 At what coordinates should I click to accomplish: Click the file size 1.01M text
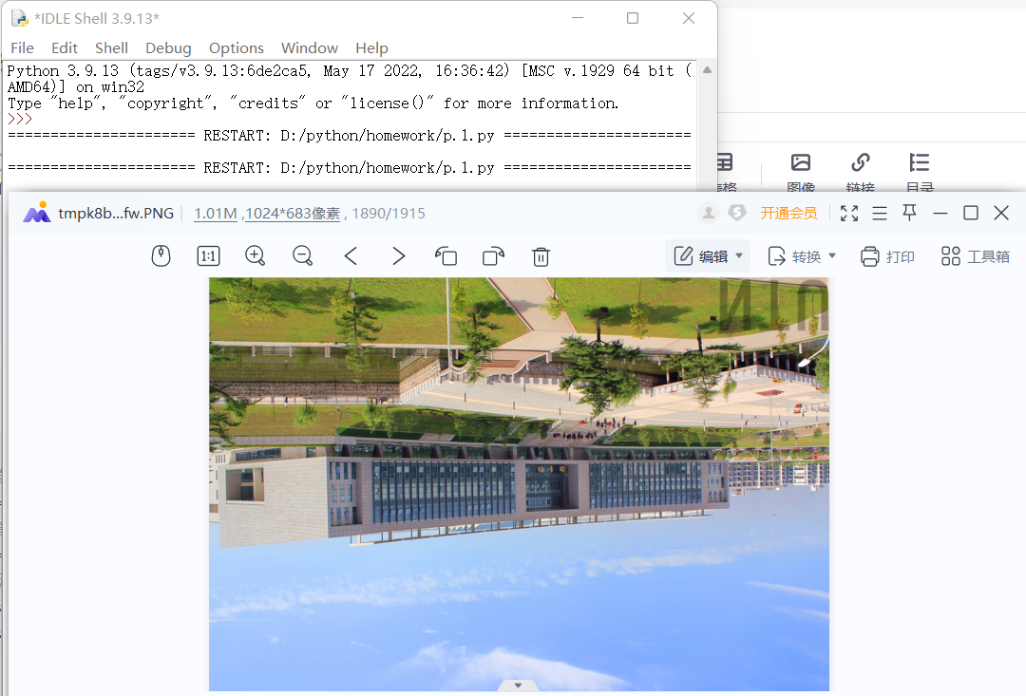[216, 214]
